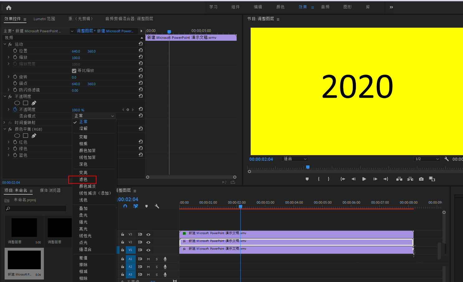Open the 媒体浏览器 panel tab
This screenshot has height=282, width=463.
click(50, 190)
